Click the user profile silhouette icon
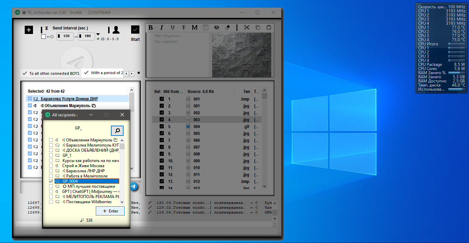The height and width of the screenshot is (243, 469). pos(116,30)
